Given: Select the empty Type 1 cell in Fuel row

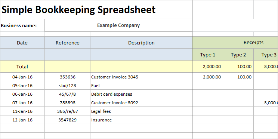Looking at the screenshot, I should pyautogui.click(x=208, y=85).
